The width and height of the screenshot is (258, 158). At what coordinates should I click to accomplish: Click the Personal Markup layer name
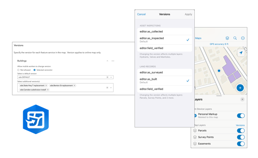(207, 114)
